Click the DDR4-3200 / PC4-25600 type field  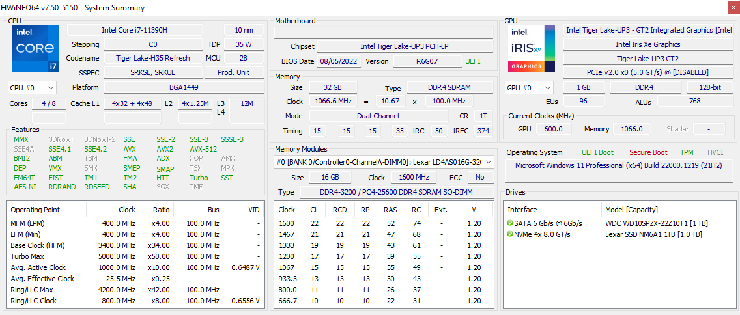pyautogui.click(x=397, y=193)
